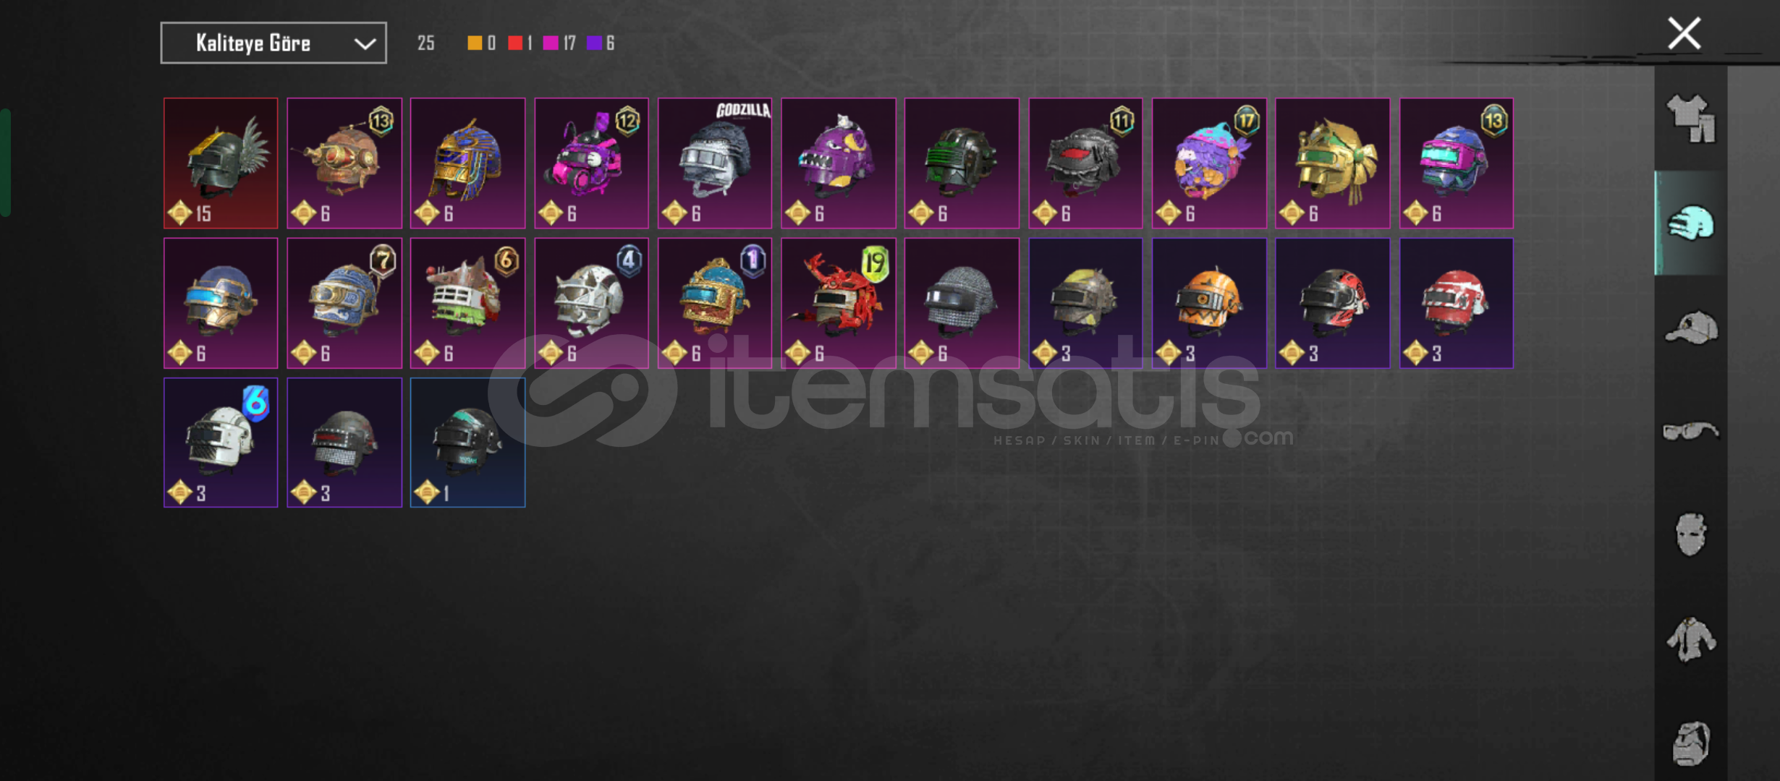The image size is (1780, 781).
Task: Select the red crab helmet level 19
Action: point(839,303)
